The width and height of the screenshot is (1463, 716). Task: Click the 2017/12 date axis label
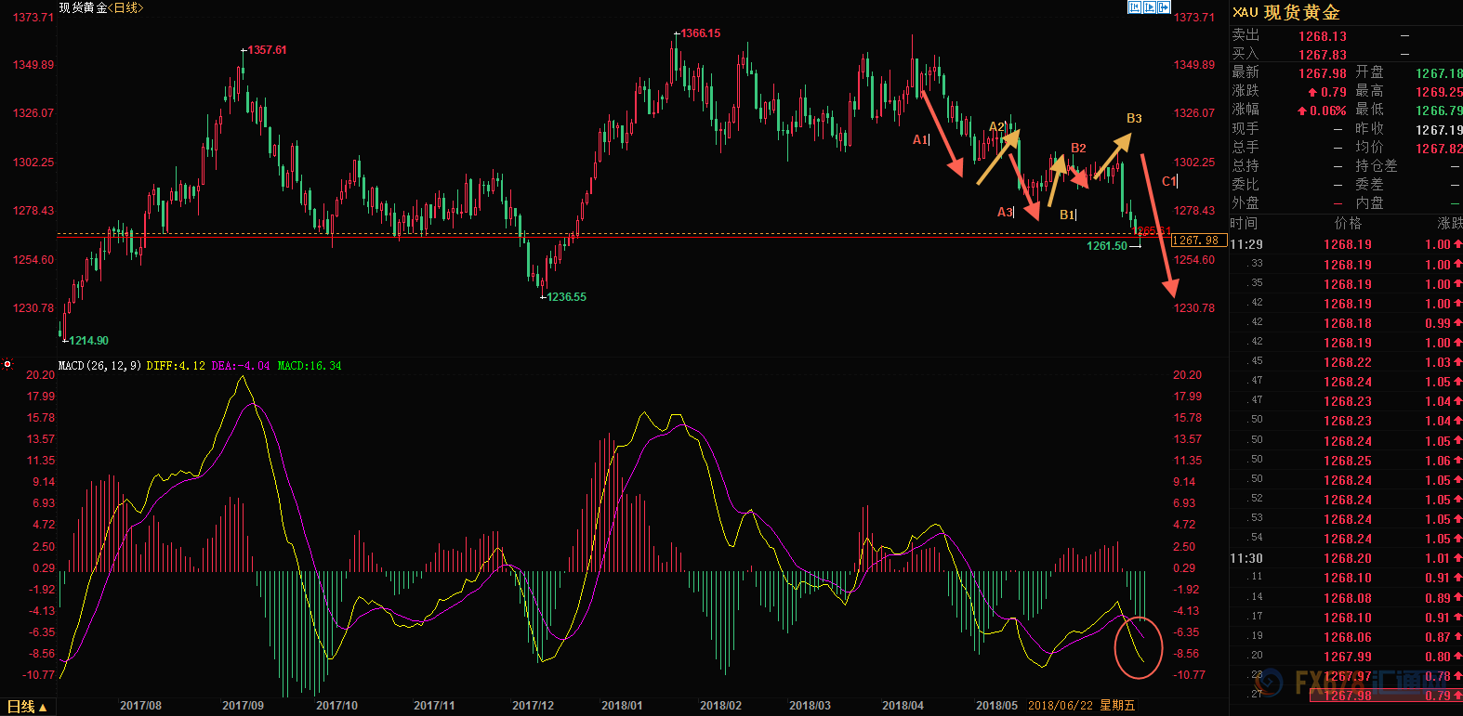(533, 706)
